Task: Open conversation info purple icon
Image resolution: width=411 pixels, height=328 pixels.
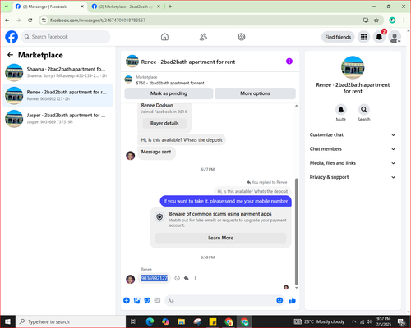Action: click(289, 61)
